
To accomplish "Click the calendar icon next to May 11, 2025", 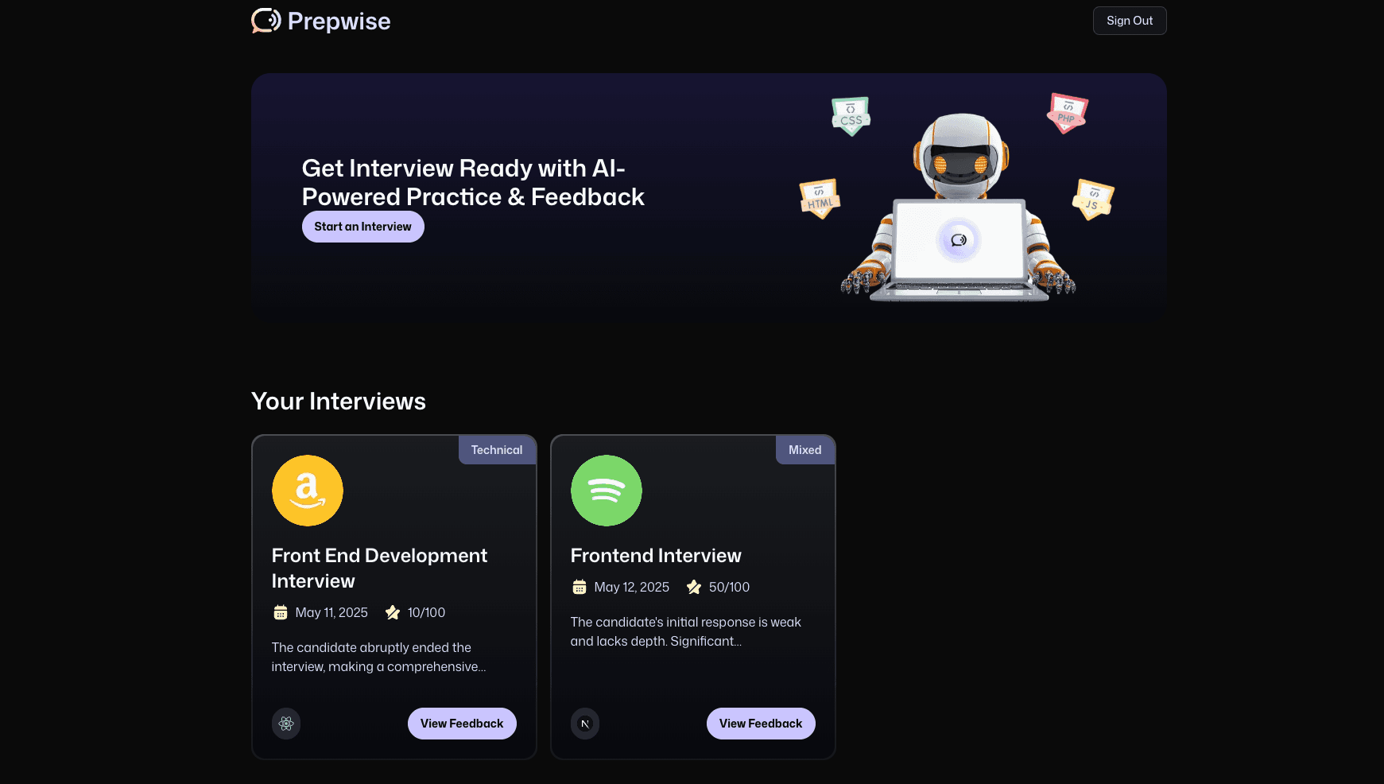I will coord(280,611).
